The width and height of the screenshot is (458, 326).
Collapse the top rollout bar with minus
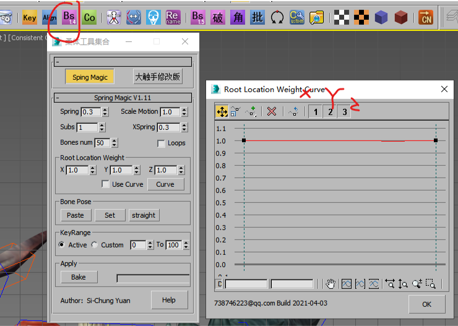123,62
